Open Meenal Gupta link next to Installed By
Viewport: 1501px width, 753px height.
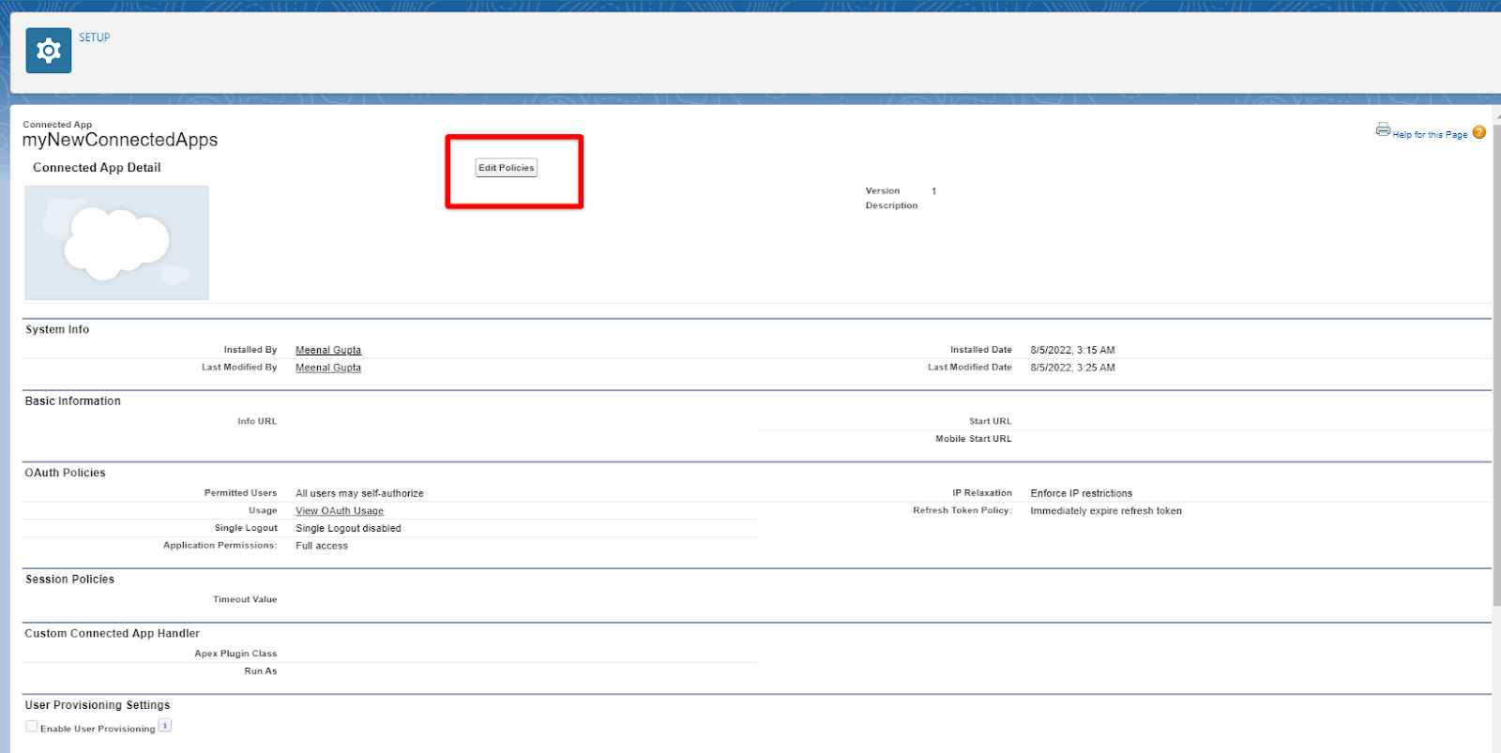point(328,351)
